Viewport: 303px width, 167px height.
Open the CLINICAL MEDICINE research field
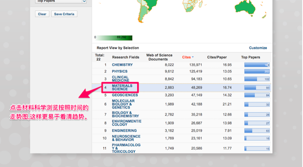[x=120, y=79]
